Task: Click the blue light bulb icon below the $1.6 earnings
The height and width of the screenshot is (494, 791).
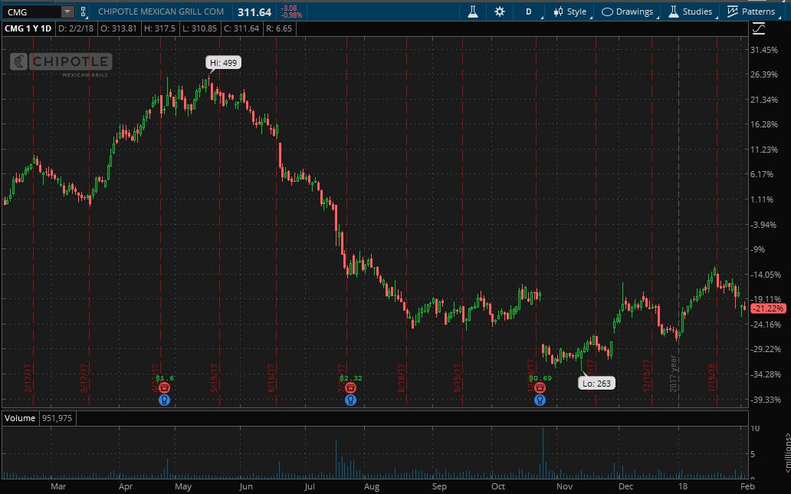Action: tap(164, 400)
